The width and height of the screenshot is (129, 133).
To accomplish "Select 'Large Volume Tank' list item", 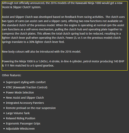I will point(18,113).
